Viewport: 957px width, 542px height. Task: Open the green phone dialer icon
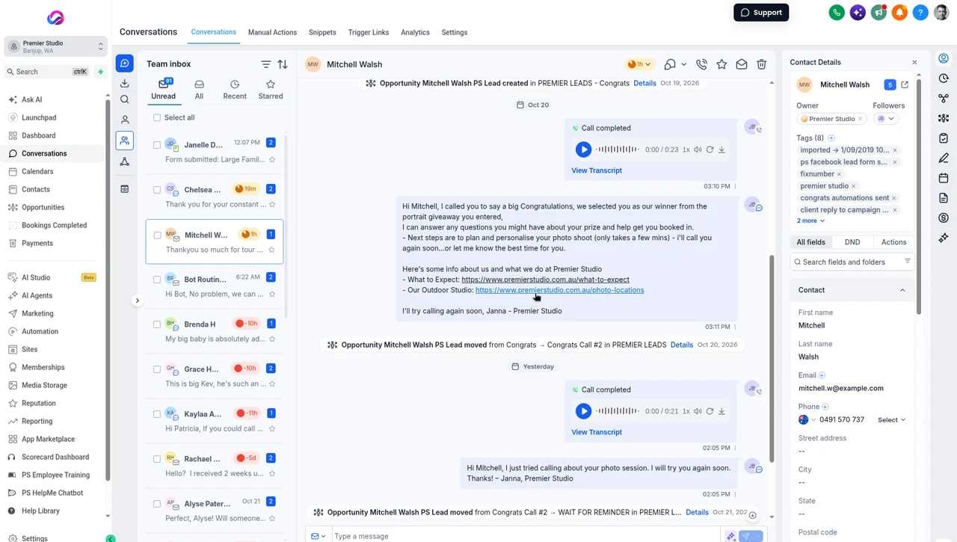click(837, 13)
